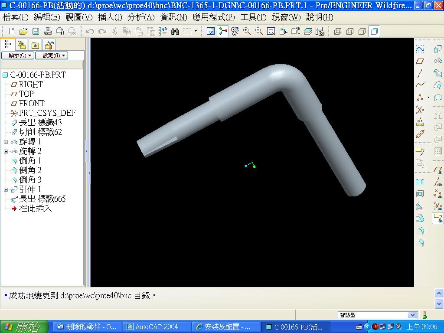Select the Datum Plane tool
444x333 pixels.
tap(420, 61)
